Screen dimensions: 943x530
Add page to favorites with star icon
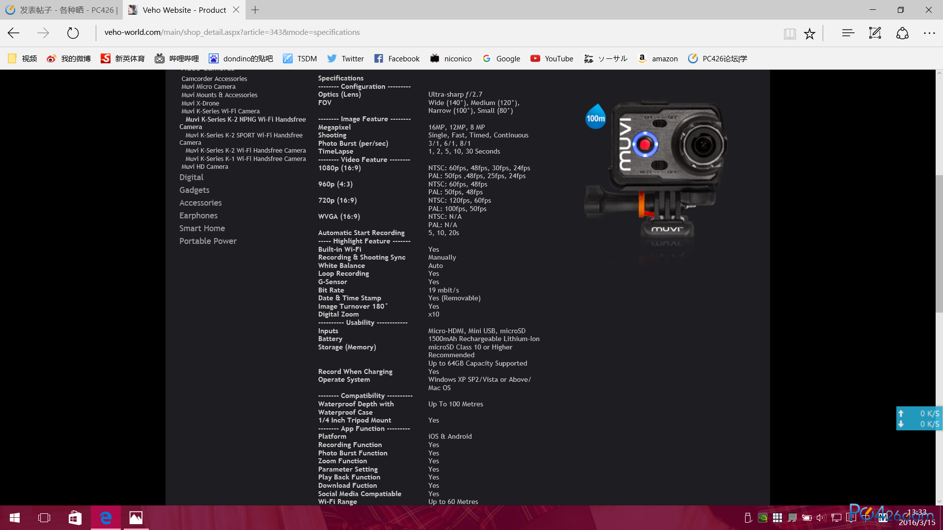(809, 33)
